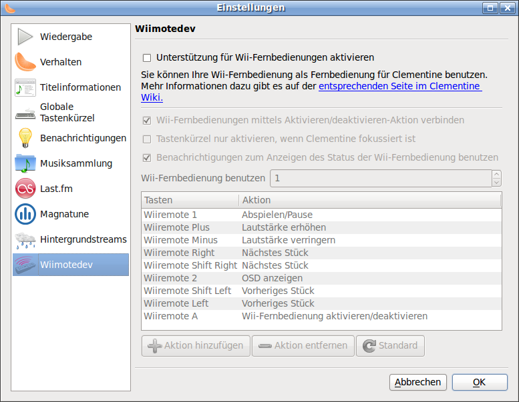The image size is (519, 402).
Task: Switch to the Verhalten section
Action: (71, 62)
